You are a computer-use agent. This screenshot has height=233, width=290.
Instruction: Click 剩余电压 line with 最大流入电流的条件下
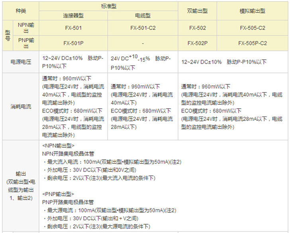click(x=99, y=178)
